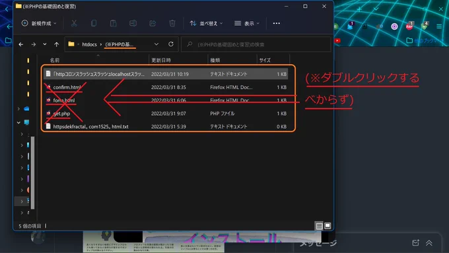Click the PHP ファイル type cell

click(223, 114)
